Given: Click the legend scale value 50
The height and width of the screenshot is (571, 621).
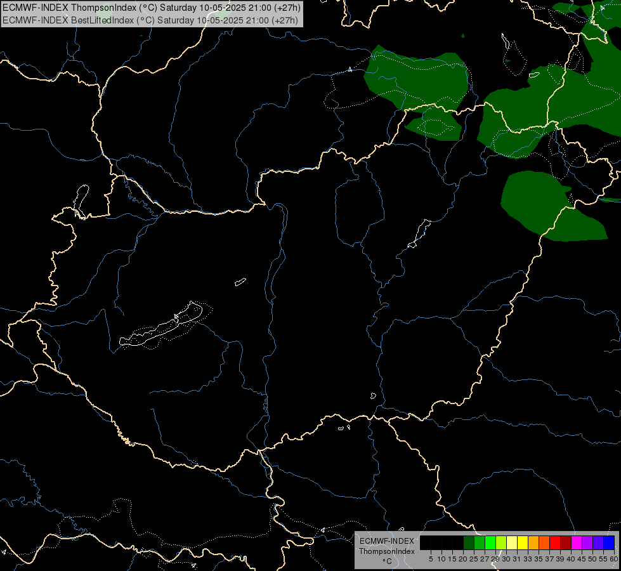Looking at the screenshot, I should 592,559.
